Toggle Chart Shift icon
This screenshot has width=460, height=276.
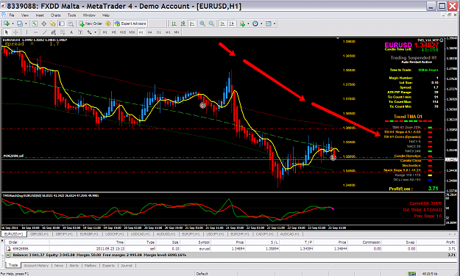coord(232,23)
